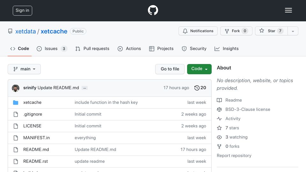Click the Go to file button

coord(170,69)
